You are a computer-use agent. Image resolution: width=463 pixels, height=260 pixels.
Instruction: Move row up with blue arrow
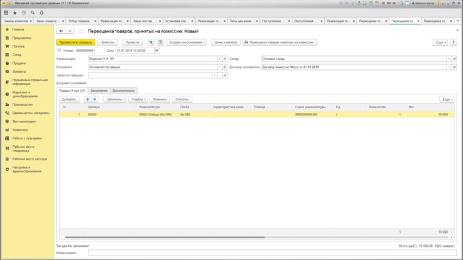coord(87,99)
